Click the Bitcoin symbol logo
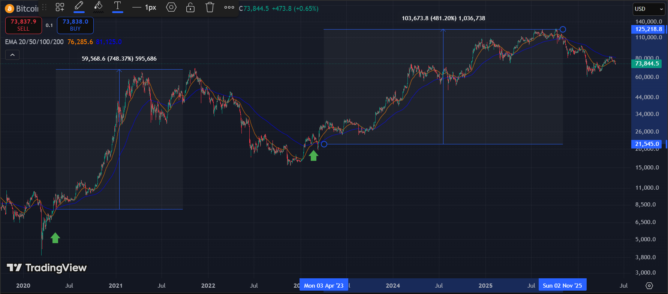 [9, 8]
